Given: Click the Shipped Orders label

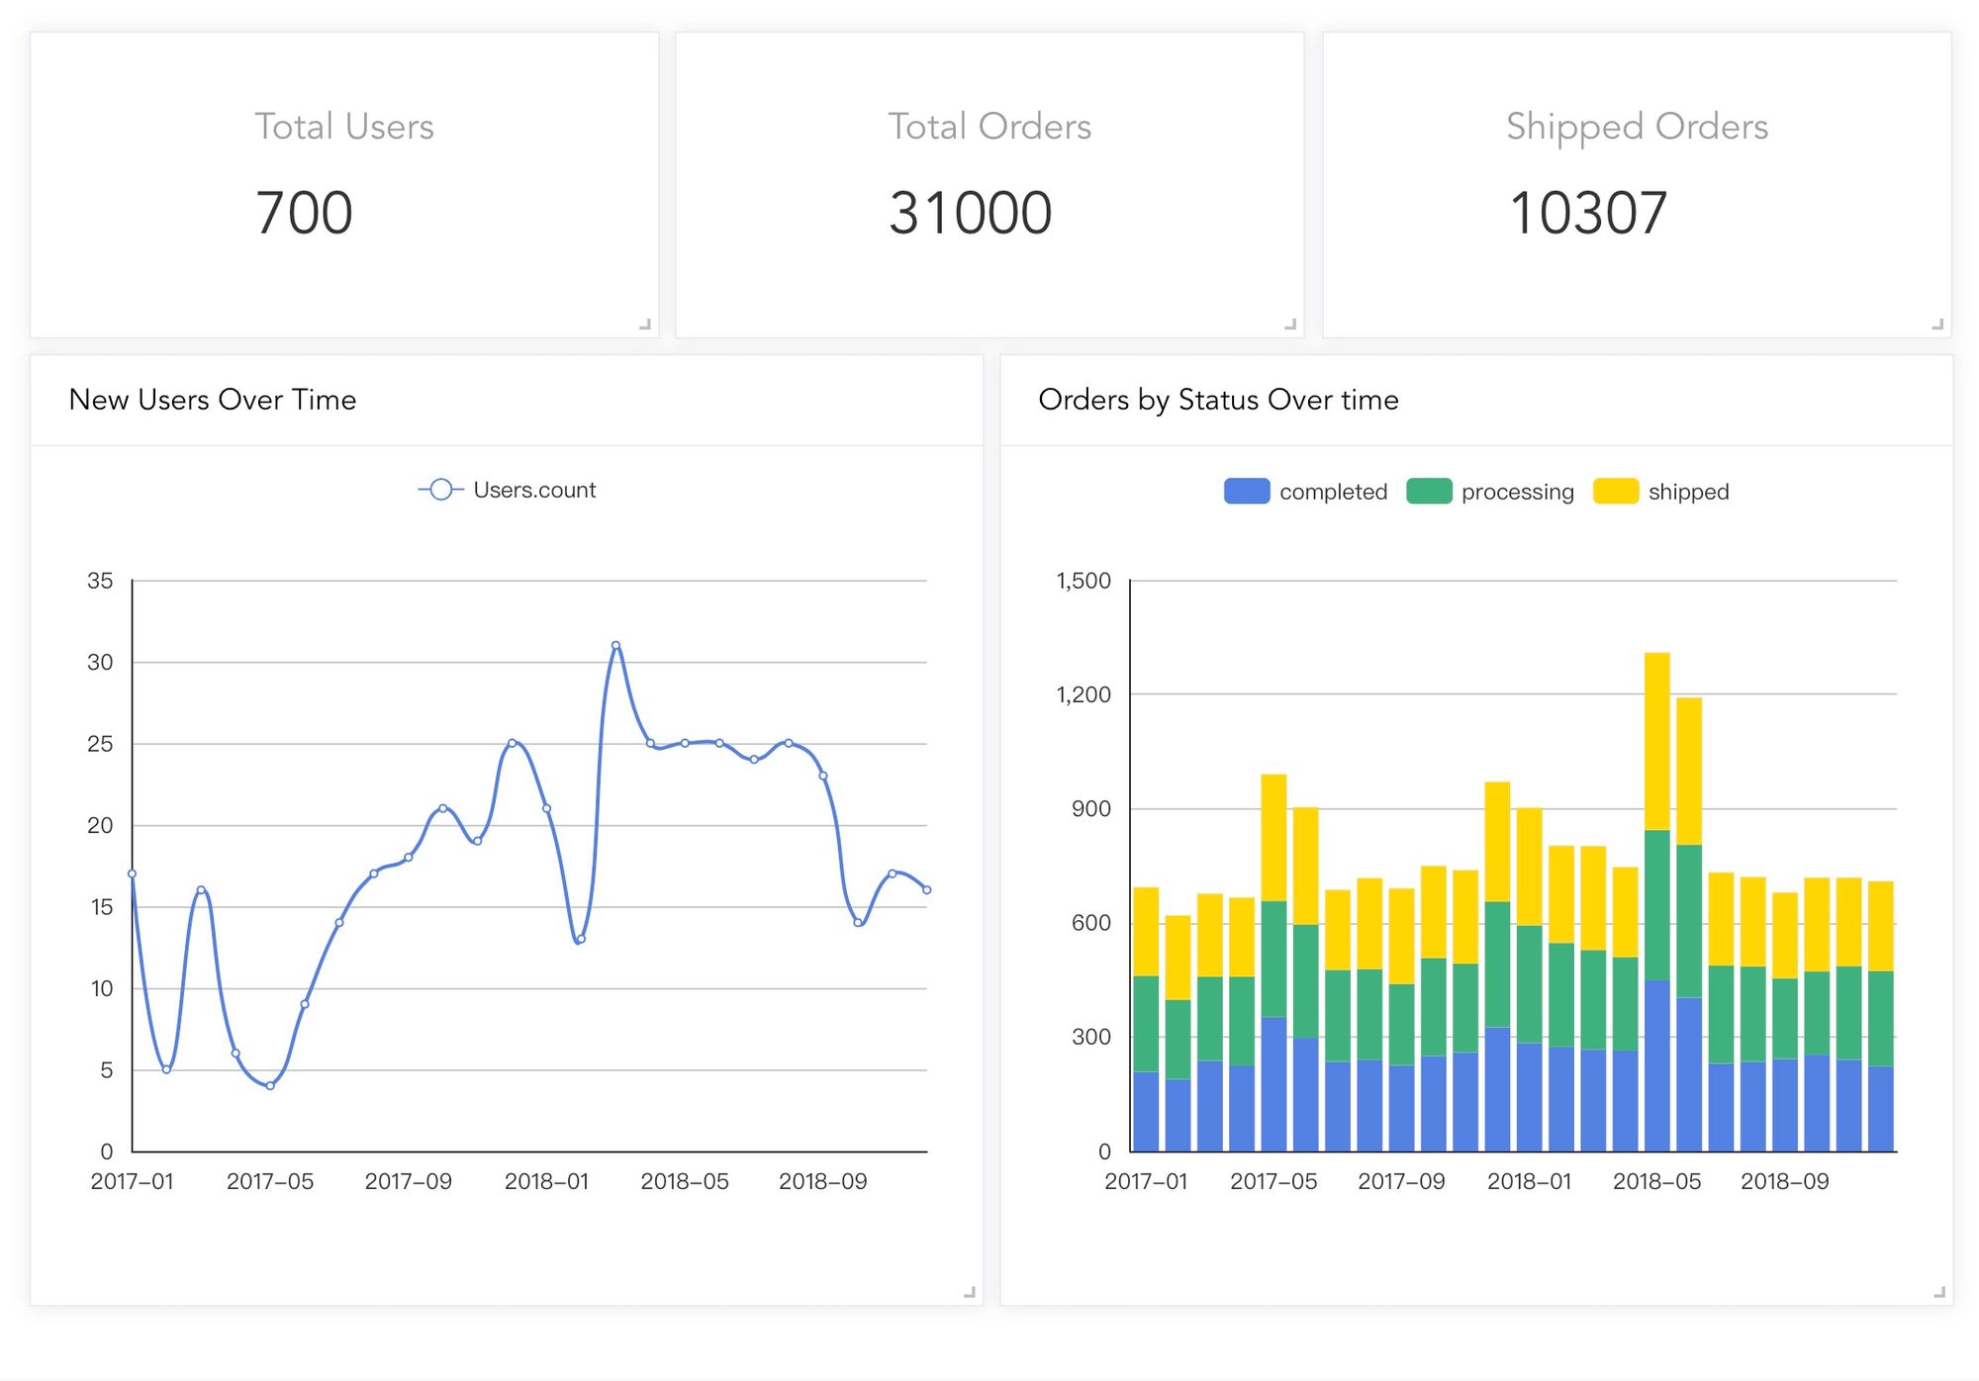Looking at the screenshot, I should [x=1637, y=127].
